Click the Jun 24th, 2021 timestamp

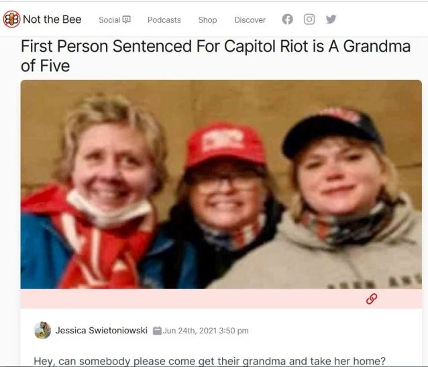pyautogui.click(x=205, y=331)
